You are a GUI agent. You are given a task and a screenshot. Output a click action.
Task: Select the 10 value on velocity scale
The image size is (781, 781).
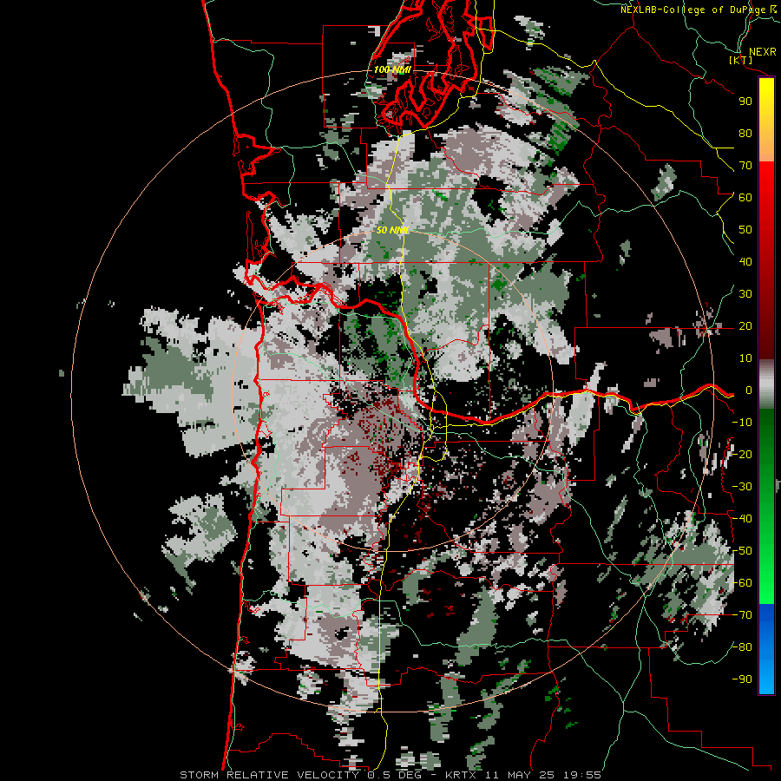[745, 358]
